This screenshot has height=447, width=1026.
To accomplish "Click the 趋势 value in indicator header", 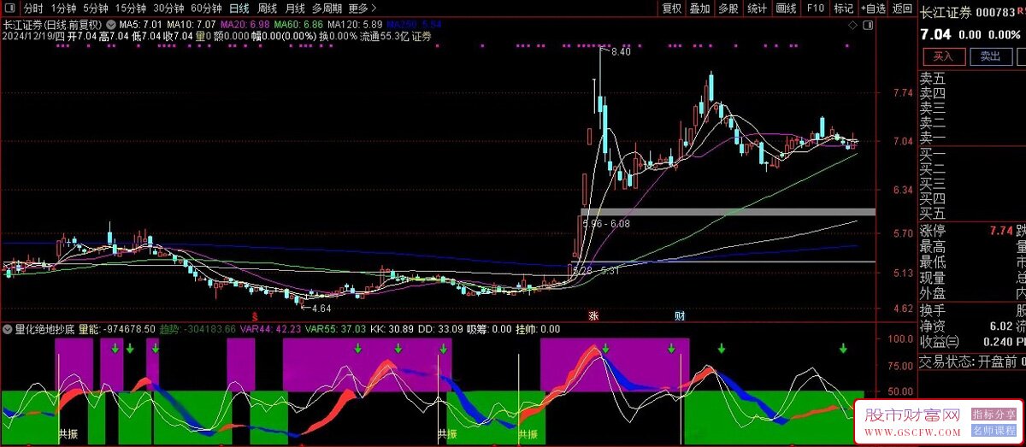I will pyautogui.click(x=198, y=329).
